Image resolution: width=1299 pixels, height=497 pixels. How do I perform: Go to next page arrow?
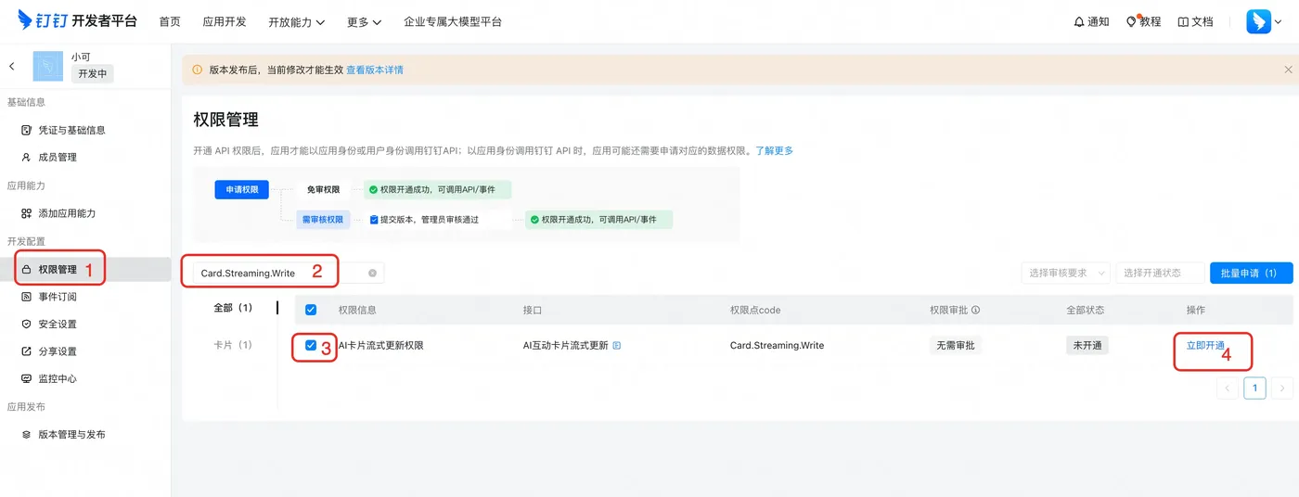coord(1281,388)
